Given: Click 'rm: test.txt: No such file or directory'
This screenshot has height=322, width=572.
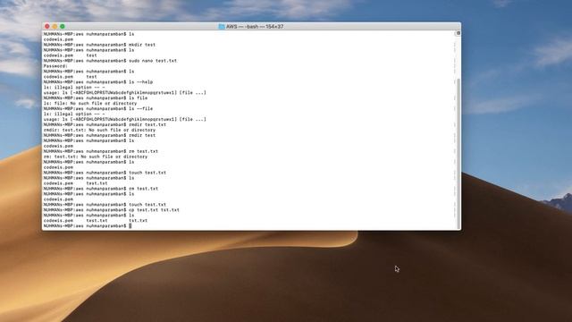Looking at the screenshot, I should pos(96,157).
